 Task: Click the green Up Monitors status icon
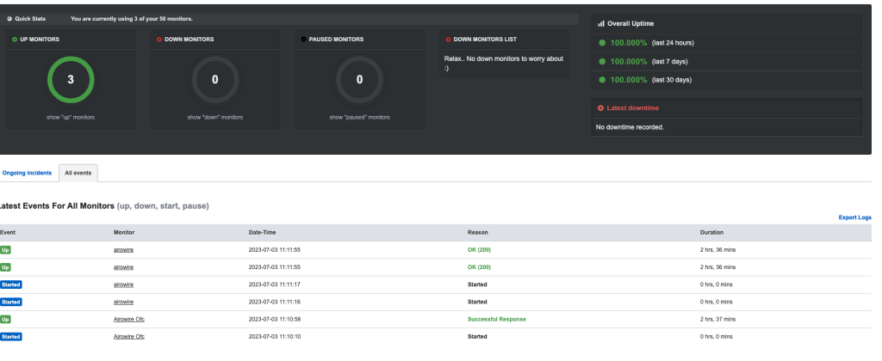click(x=15, y=40)
